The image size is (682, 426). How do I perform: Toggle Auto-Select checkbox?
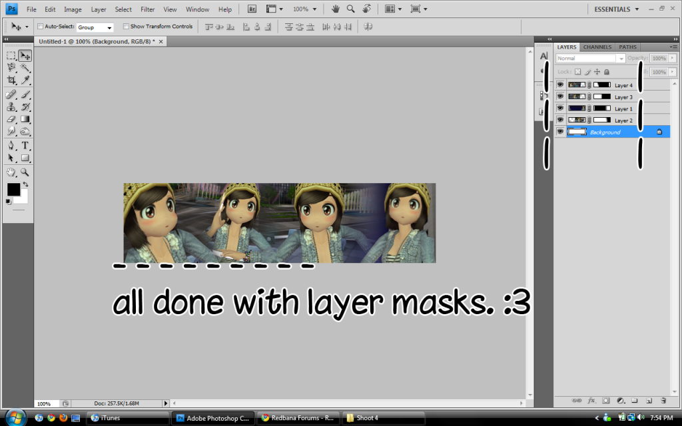[x=40, y=27]
